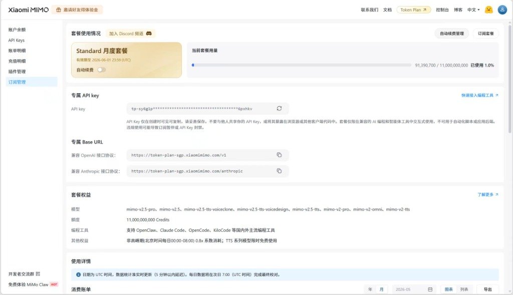The height and width of the screenshot is (295, 513).
Task: Click 联系我们 in top navigation
Action: click(369, 10)
